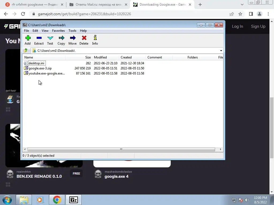Switch to the Ответы Mail.ru tab
Viewport: 274px width, 205px height.
[x=98, y=5]
